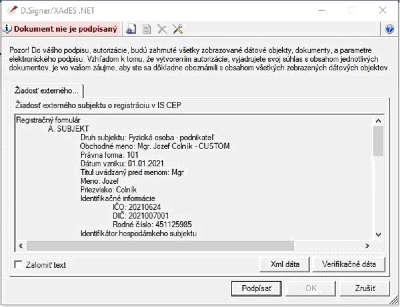Click 'Obchodné meno: Mgr. Jozef Colník - CUSTOM' line
Viewport: 400px width, 307px height.
coord(155,146)
